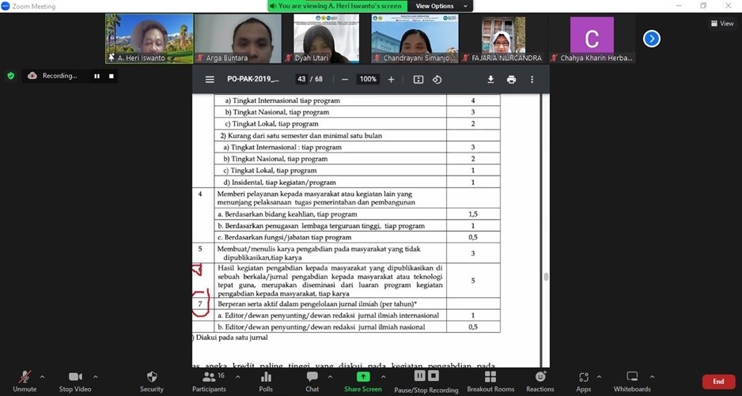The image size is (742, 396).
Task: Click the PDF page number field
Action: [301, 79]
